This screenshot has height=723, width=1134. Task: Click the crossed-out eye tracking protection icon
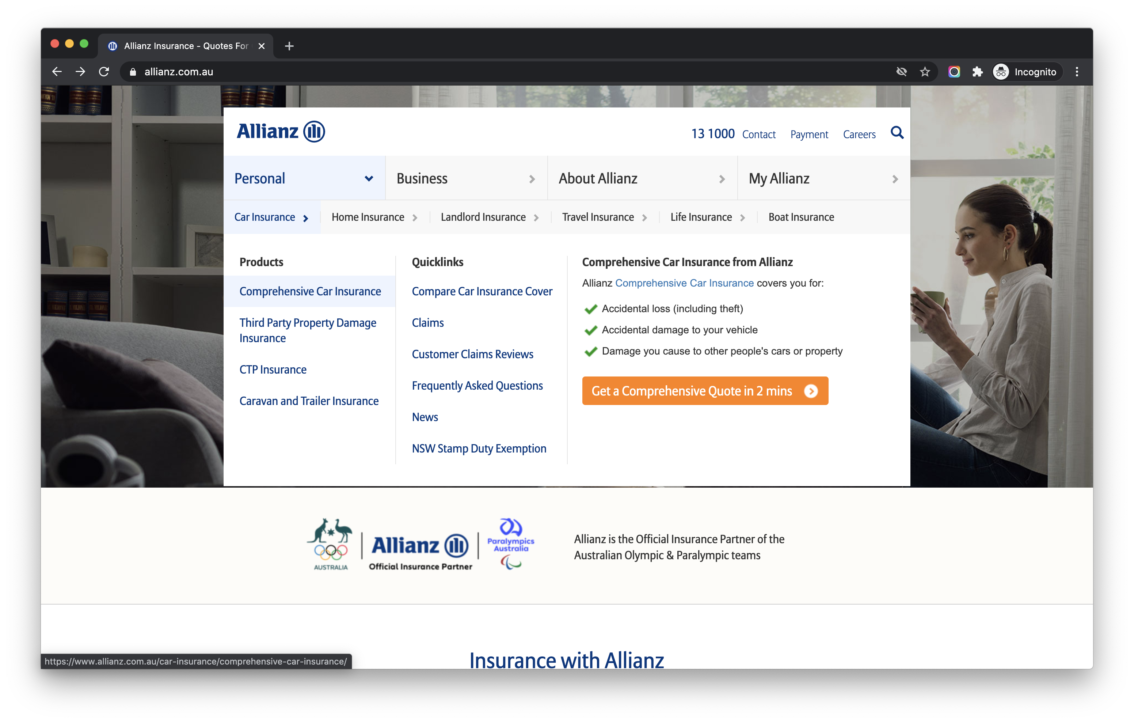coord(901,72)
